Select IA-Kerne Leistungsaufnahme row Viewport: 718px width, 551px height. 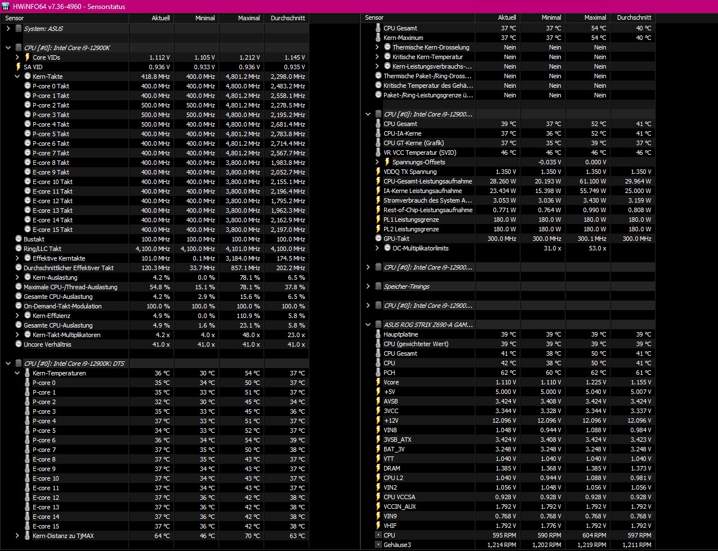(x=508, y=191)
